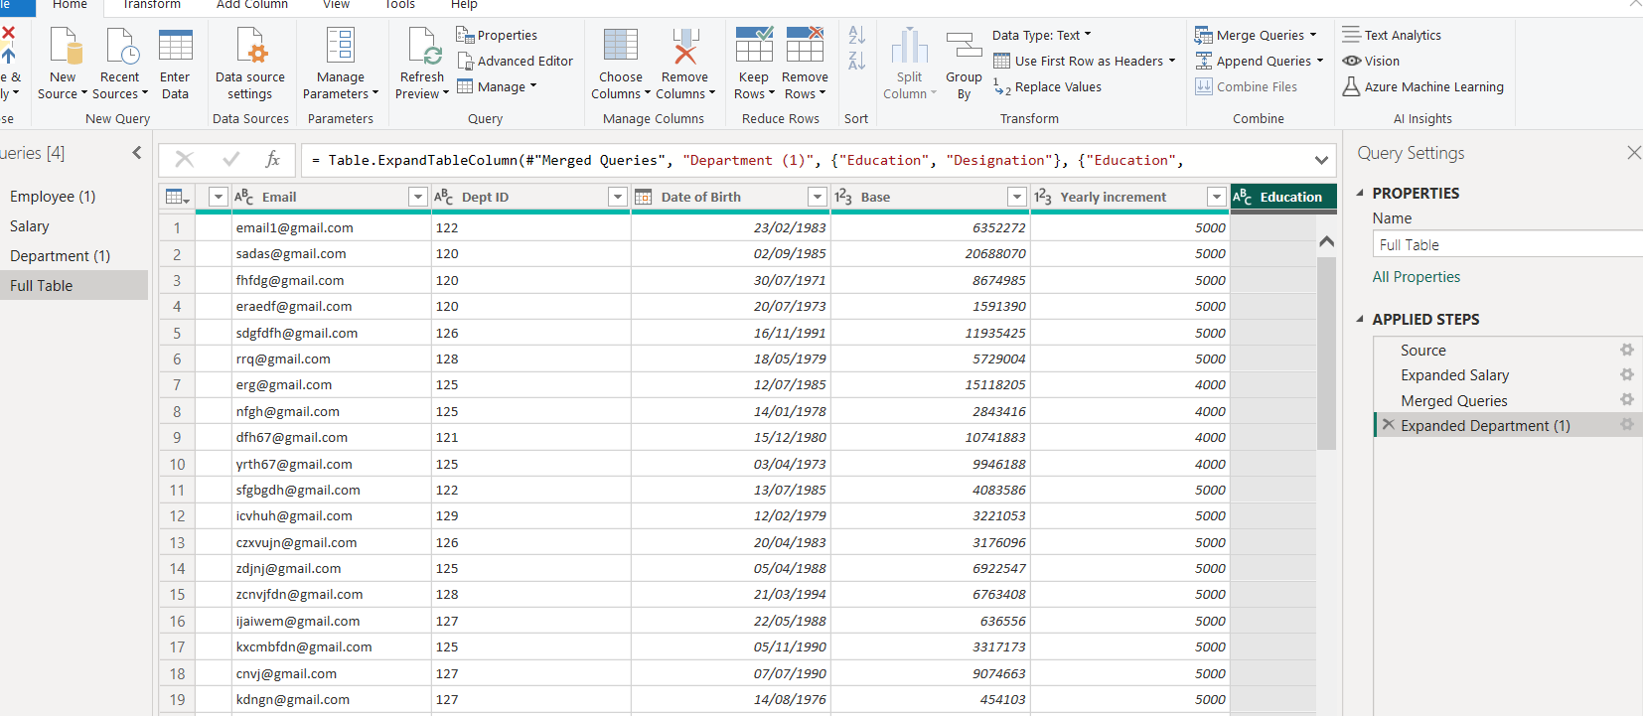Click Refresh Preview icon
Screen dimensions: 1643x716
424,46
